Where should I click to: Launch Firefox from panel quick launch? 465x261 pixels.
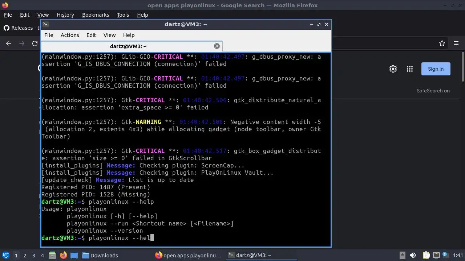63,255
